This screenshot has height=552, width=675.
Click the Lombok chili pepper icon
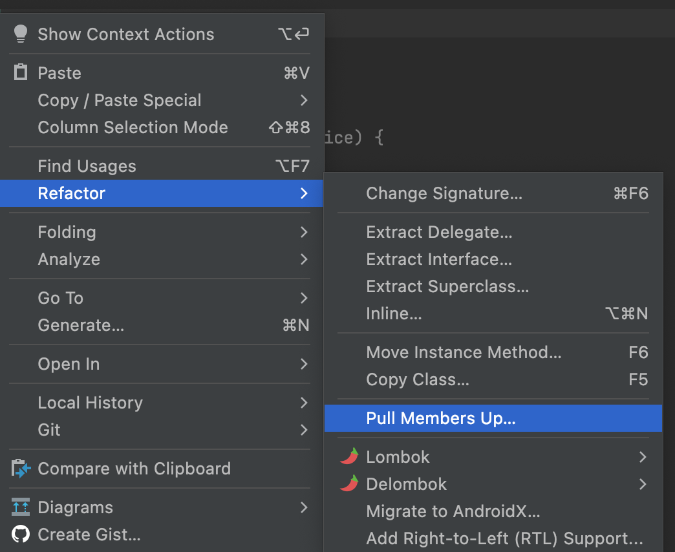349,457
